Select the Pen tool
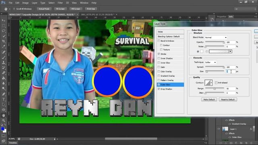 [x=4, y=94]
